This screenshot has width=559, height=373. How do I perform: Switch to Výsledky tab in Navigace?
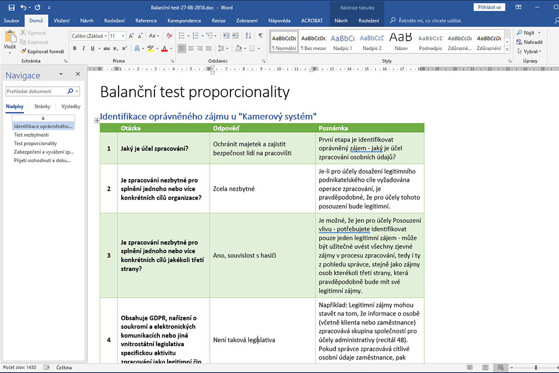point(70,106)
